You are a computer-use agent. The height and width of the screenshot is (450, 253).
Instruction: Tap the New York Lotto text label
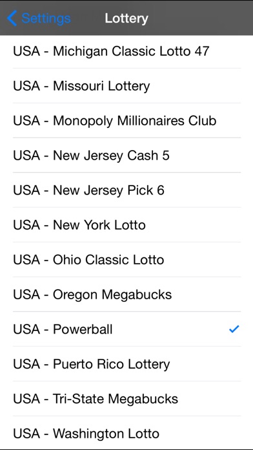[99, 225]
